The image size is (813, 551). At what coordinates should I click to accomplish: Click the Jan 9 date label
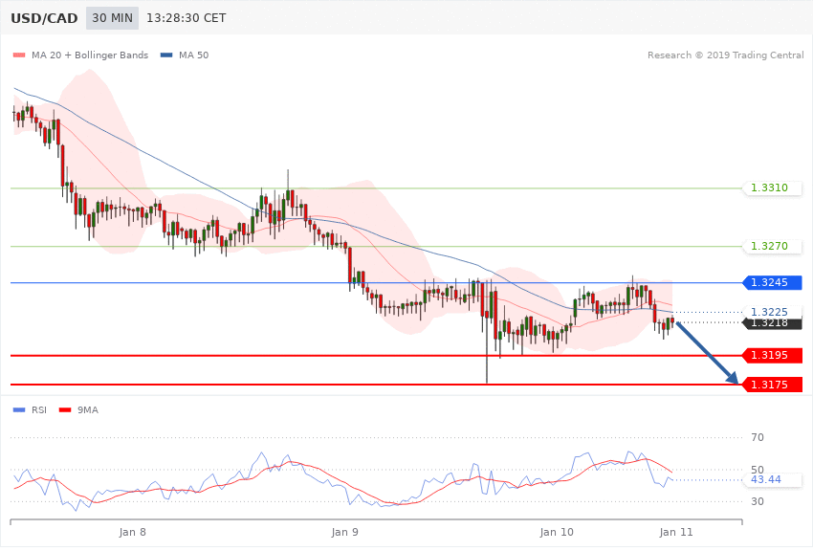tap(344, 532)
